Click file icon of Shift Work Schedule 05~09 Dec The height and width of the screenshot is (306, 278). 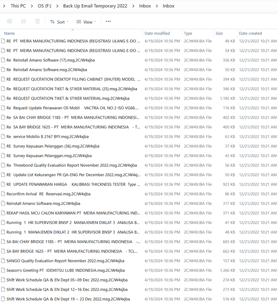3,280
